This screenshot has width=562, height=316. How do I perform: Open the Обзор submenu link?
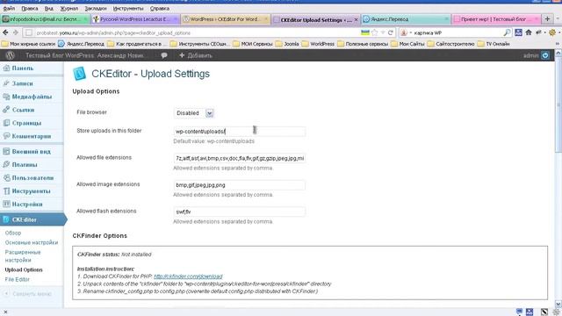click(x=13, y=233)
